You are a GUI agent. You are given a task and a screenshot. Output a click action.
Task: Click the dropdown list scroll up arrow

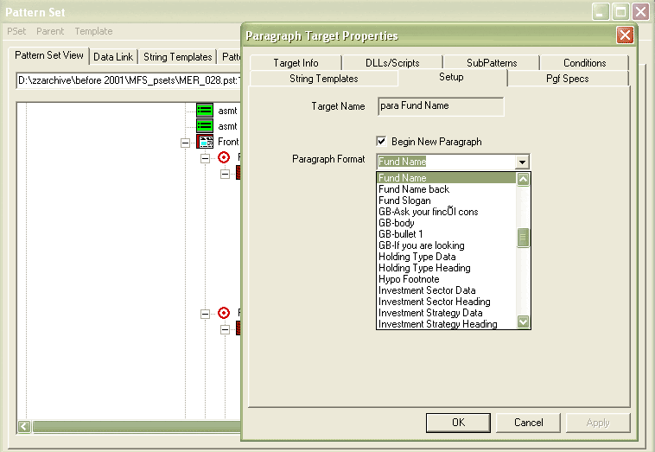tap(523, 180)
